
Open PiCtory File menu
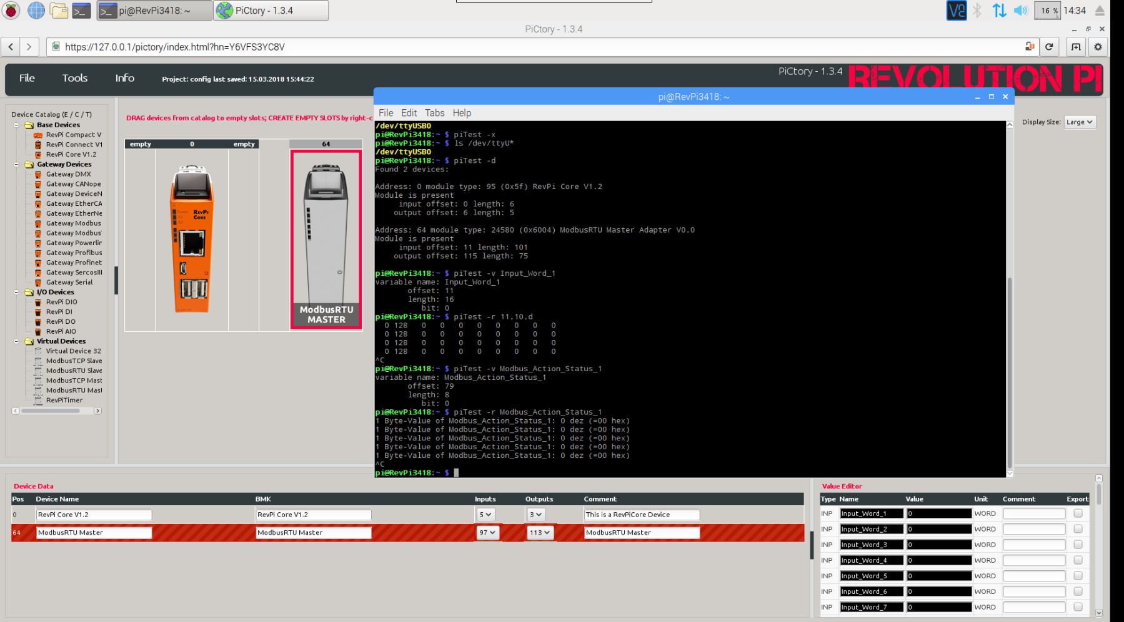(27, 78)
